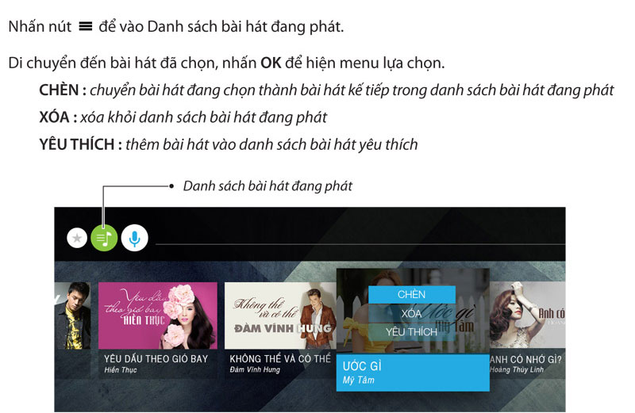
Task: Click the artist name Hiền Thục
Action: 121,369
